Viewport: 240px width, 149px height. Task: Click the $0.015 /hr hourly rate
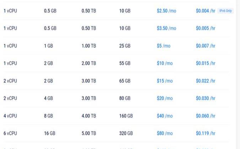click(x=206, y=63)
